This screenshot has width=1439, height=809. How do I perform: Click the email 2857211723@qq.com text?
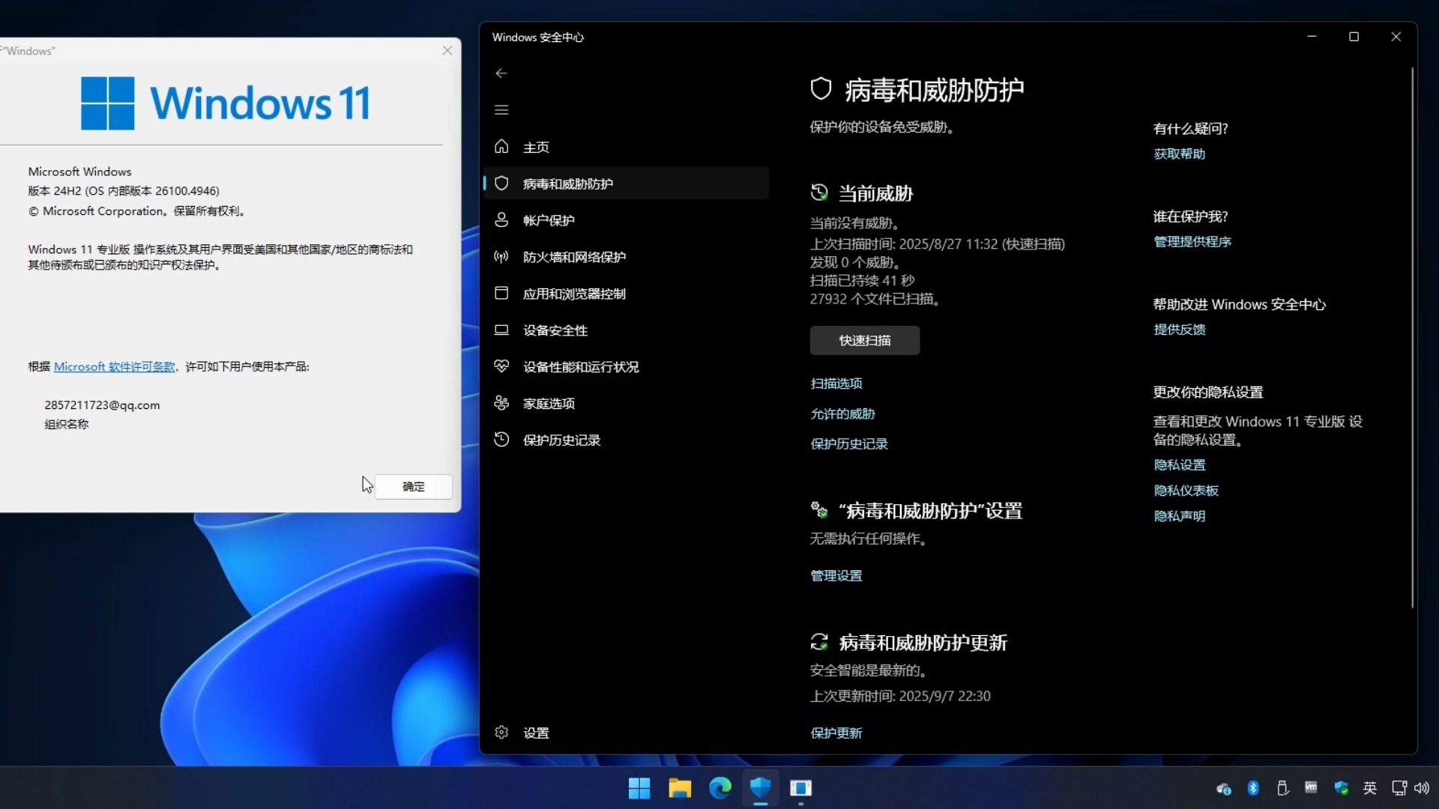pos(102,405)
